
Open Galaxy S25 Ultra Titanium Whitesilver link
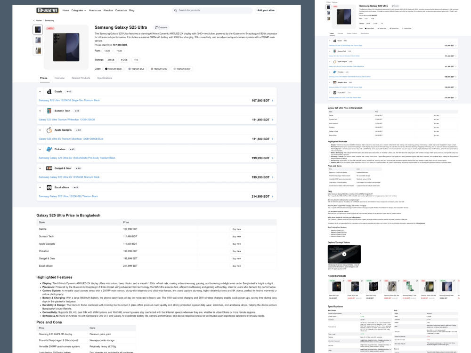(67, 120)
